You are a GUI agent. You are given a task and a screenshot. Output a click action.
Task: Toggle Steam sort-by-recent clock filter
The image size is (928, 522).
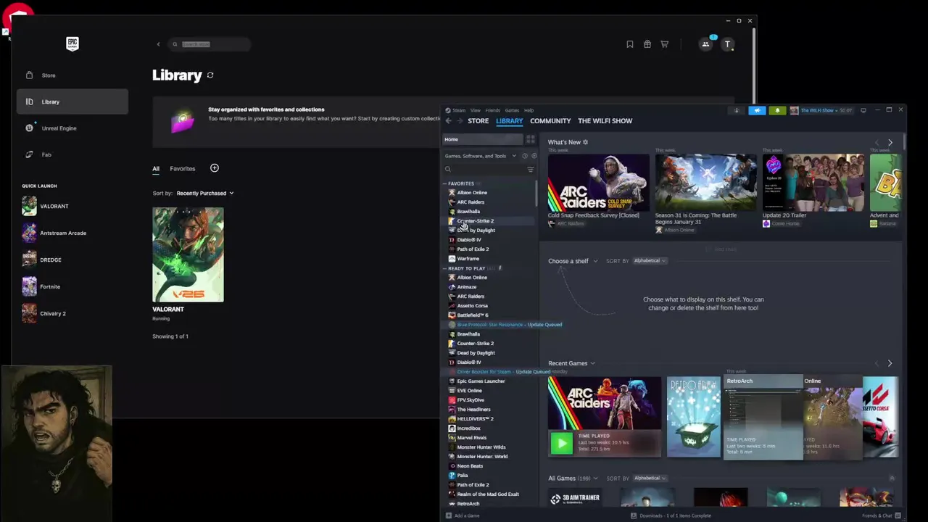[525, 156]
